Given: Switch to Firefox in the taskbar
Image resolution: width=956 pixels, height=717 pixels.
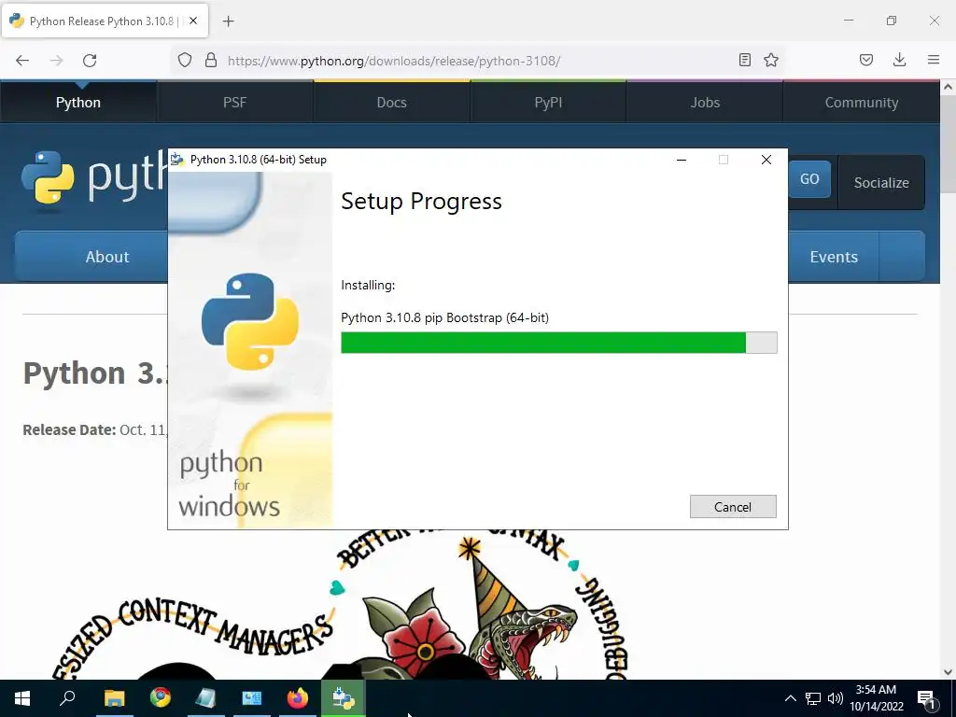Looking at the screenshot, I should (298, 698).
